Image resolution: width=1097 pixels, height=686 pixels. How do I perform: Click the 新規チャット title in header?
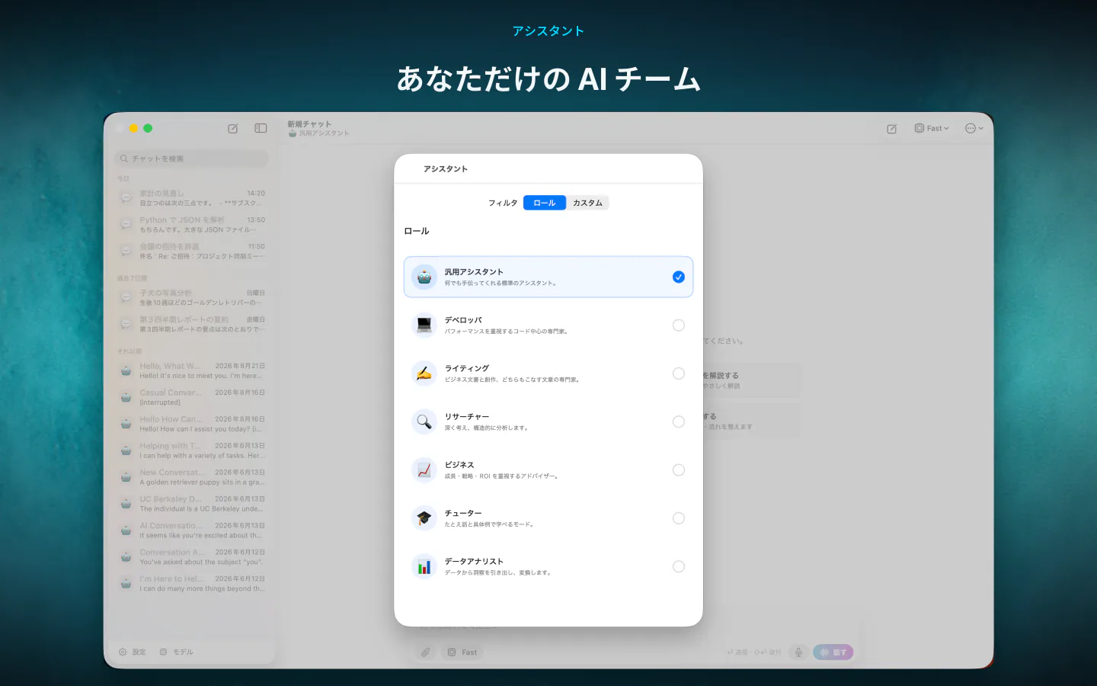coord(309,124)
